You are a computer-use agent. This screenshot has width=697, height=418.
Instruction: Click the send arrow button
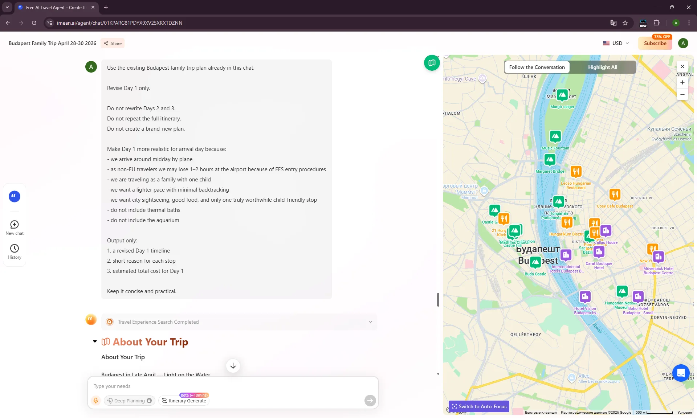pyautogui.click(x=370, y=400)
